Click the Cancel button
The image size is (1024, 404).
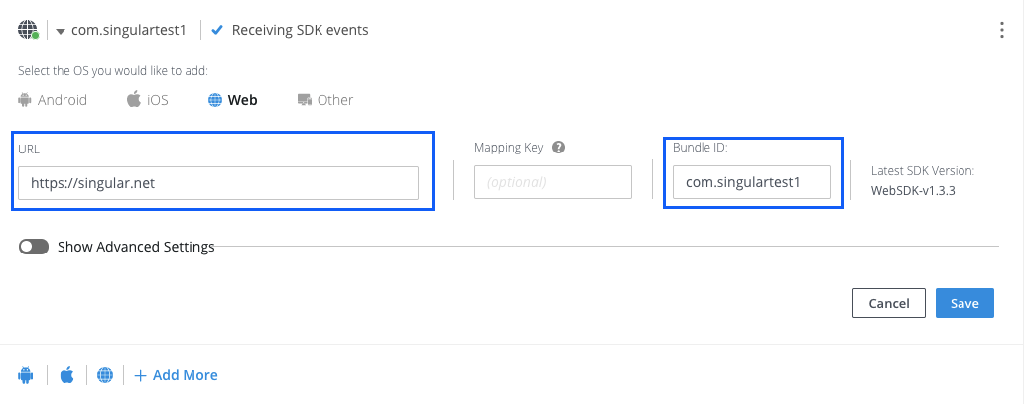coord(888,303)
